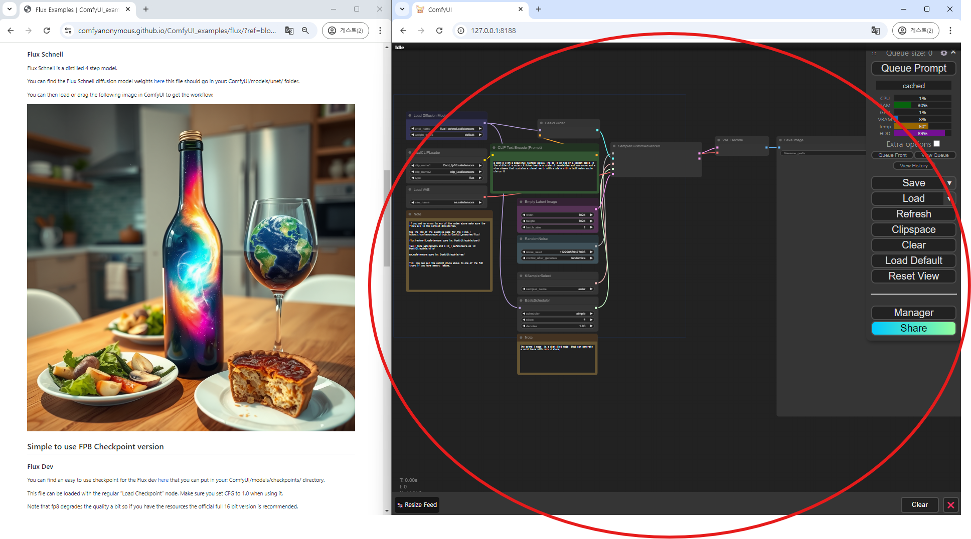This screenshot has width=971, height=539.
Task: Close the ComfyUI menu panel with the X
Action: 953,52
